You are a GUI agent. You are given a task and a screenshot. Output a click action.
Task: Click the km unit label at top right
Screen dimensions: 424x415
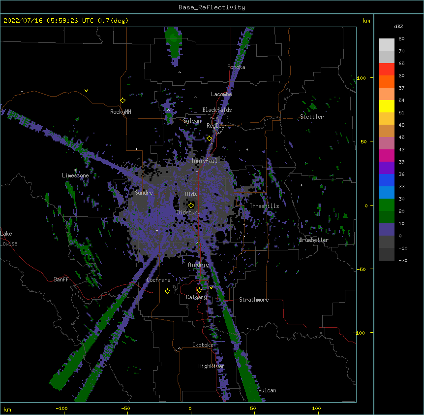pos(366,21)
